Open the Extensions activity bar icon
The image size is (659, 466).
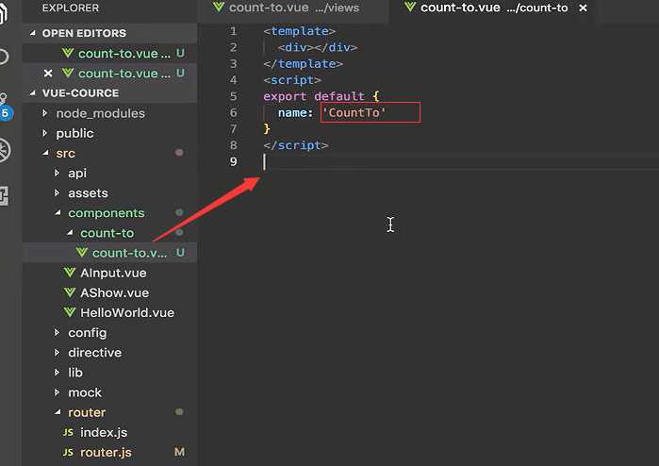pyautogui.click(x=4, y=196)
